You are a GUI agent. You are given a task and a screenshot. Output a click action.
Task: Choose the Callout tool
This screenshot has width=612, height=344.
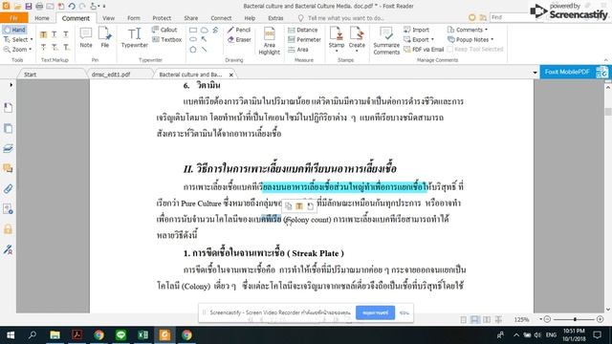[x=164, y=30]
